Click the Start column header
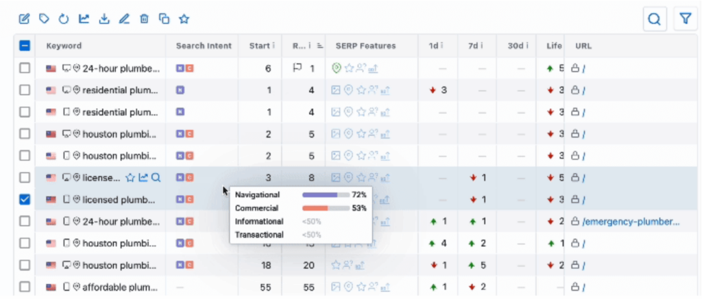Screen dimensions: 702x299 pyautogui.click(x=258, y=46)
